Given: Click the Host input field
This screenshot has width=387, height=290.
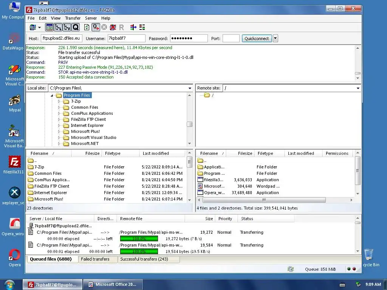Looking at the screenshot, I should pyautogui.click(x=62, y=38).
